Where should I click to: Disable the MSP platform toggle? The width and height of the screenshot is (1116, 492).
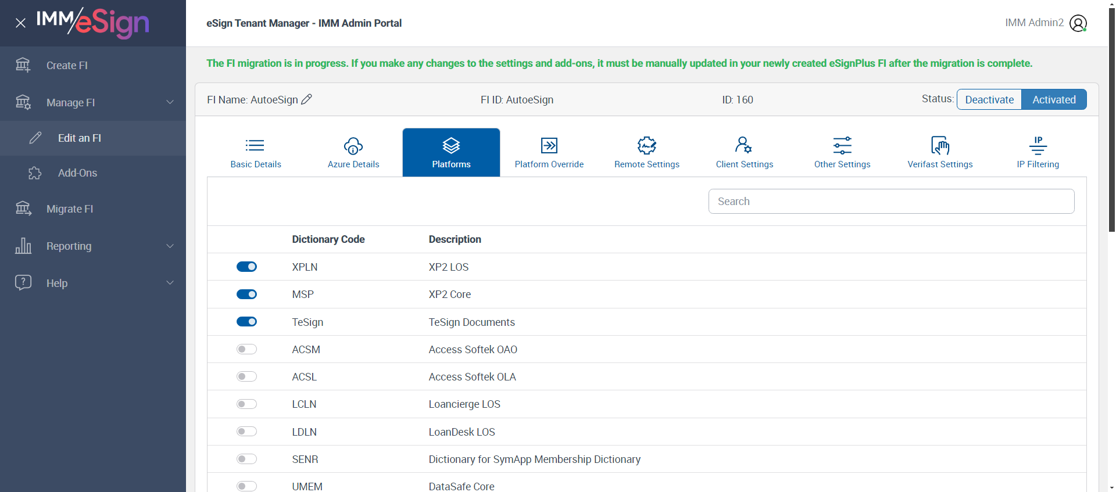point(246,294)
